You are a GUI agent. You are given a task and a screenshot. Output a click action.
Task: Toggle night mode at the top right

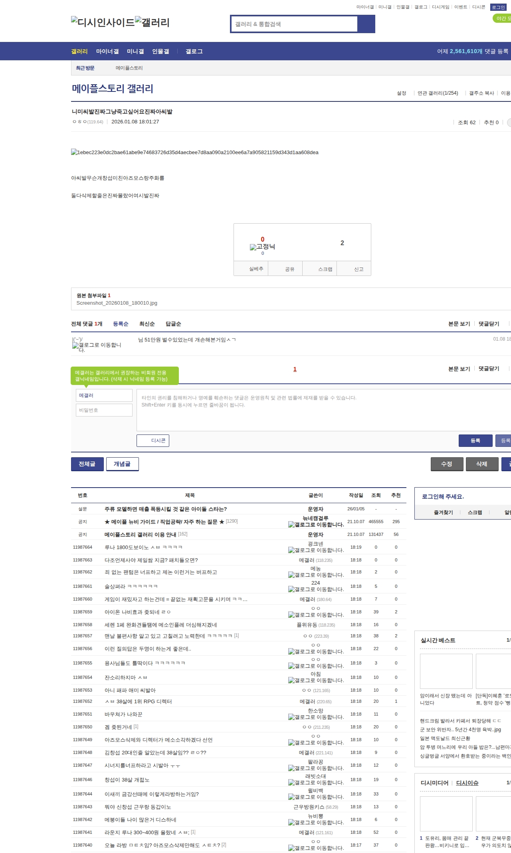tap(502, 18)
